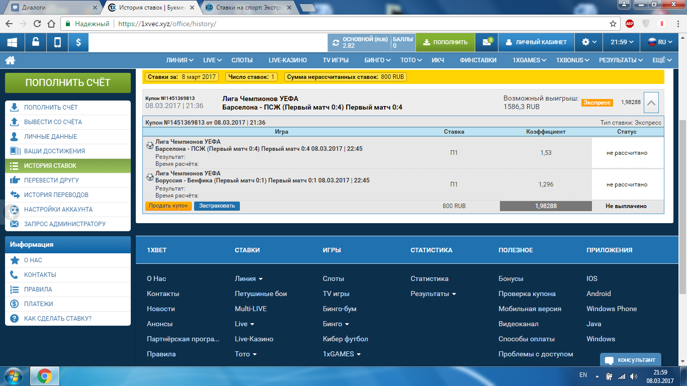
Task: Click the list icon beside ПРАВИЛА
Action: click(x=15, y=289)
